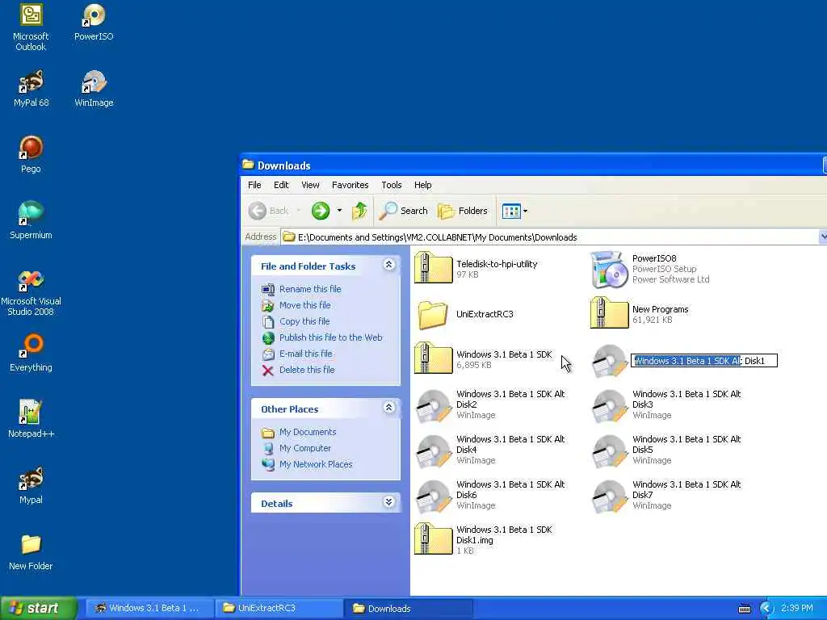Select Windows 3.1 Beta 1 SDK Alt Disk3 image
Image resolution: width=827 pixels, height=620 pixels.
666,404
